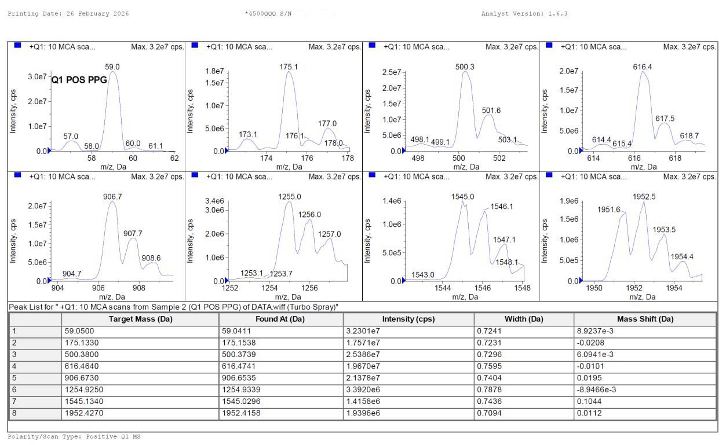Image resolution: width=726 pixels, height=445 pixels.
Task: Click width cell '0.7094'
Action: click(x=524, y=413)
